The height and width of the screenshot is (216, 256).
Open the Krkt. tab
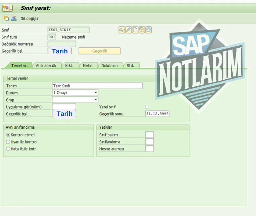click(69, 66)
